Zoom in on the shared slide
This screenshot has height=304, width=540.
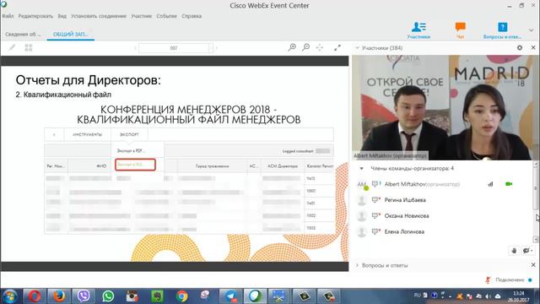point(292,47)
